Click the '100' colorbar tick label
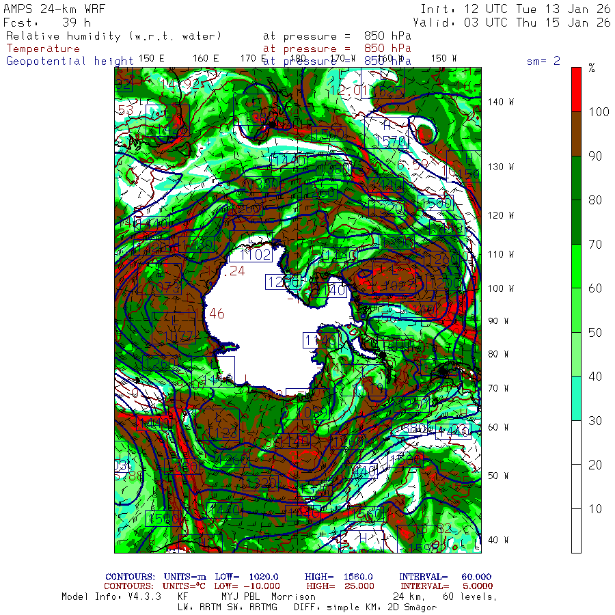The height and width of the screenshot is (615, 615). tap(599, 112)
